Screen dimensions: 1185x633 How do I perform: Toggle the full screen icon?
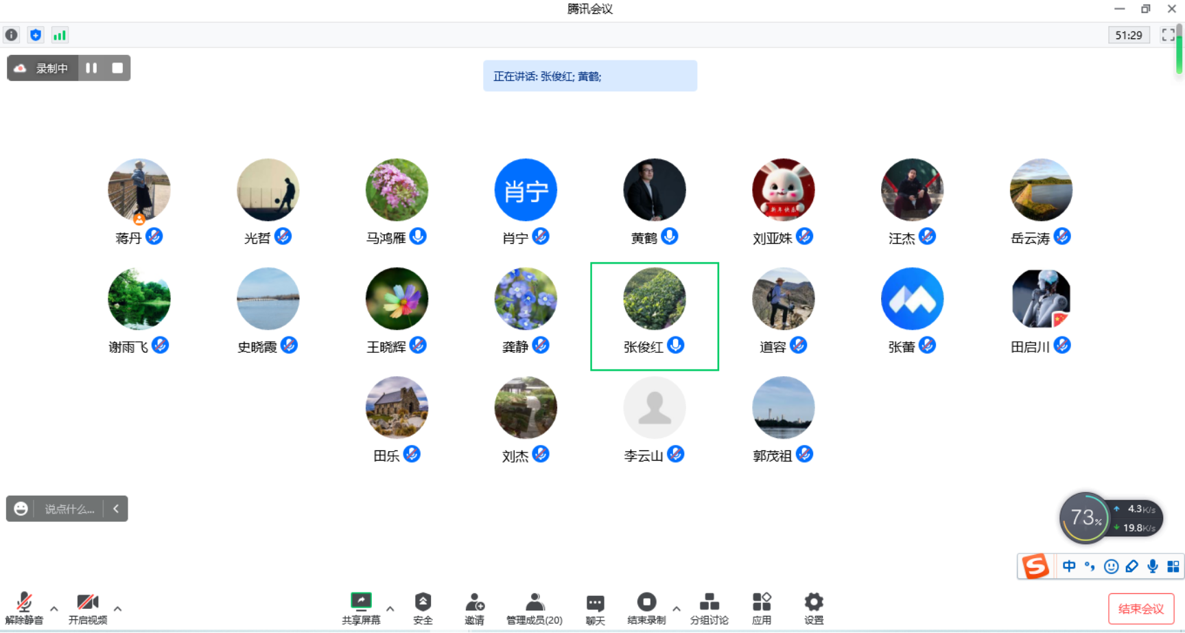pos(1168,35)
